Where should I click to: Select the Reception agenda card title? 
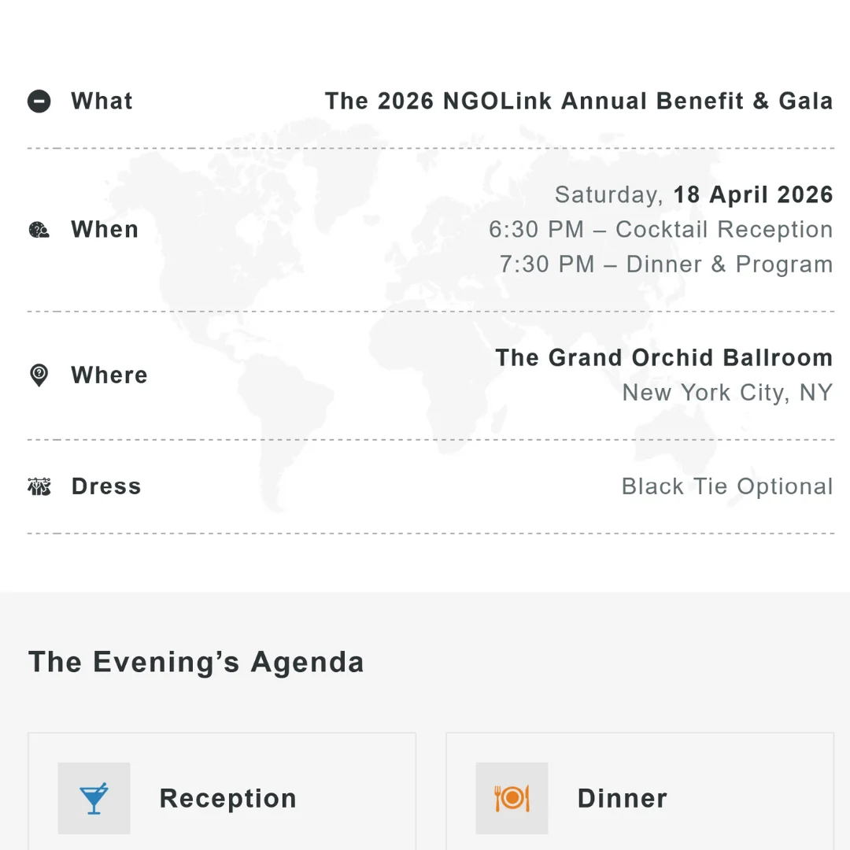[228, 798]
